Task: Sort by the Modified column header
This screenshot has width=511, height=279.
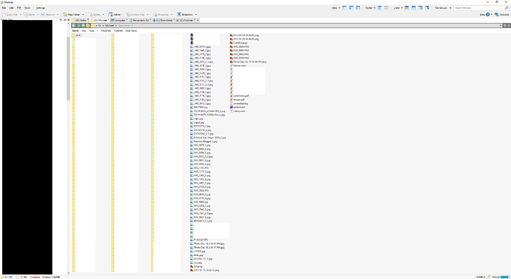Action: pyautogui.click(x=106, y=30)
